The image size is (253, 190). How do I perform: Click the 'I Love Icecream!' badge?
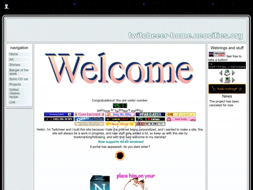pyautogui.click(x=89, y=114)
